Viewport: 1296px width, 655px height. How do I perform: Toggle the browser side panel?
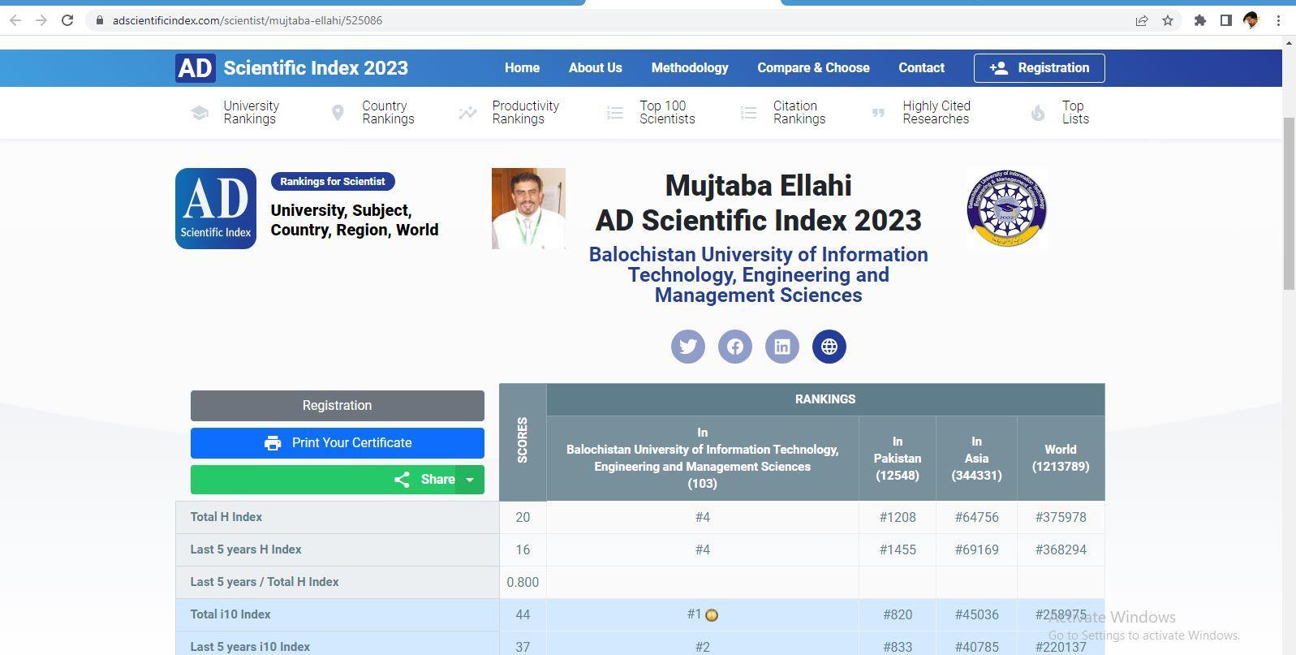(x=1225, y=20)
